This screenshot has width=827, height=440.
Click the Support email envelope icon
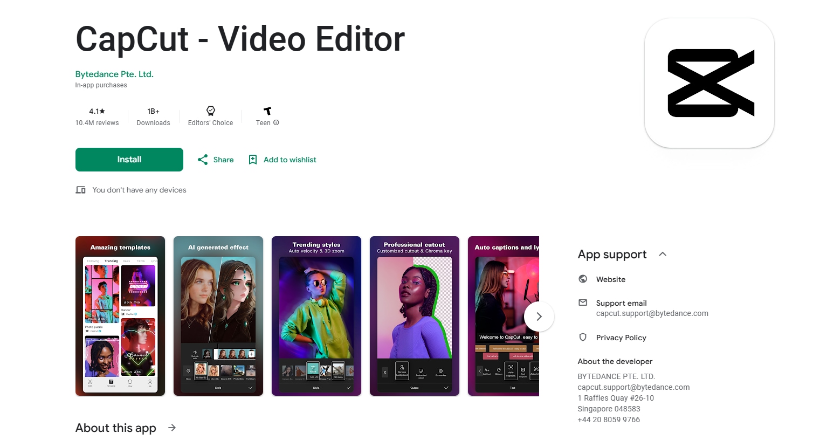(x=583, y=302)
